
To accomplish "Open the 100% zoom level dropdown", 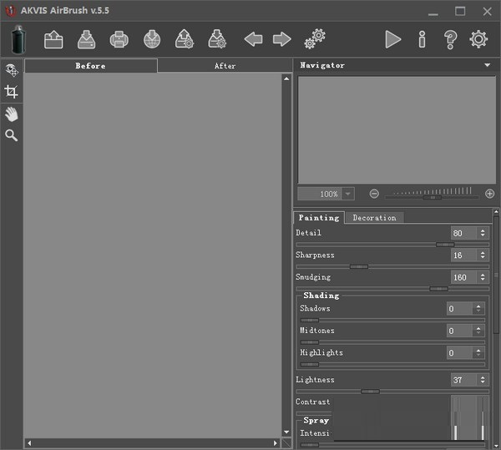I will tap(348, 194).
